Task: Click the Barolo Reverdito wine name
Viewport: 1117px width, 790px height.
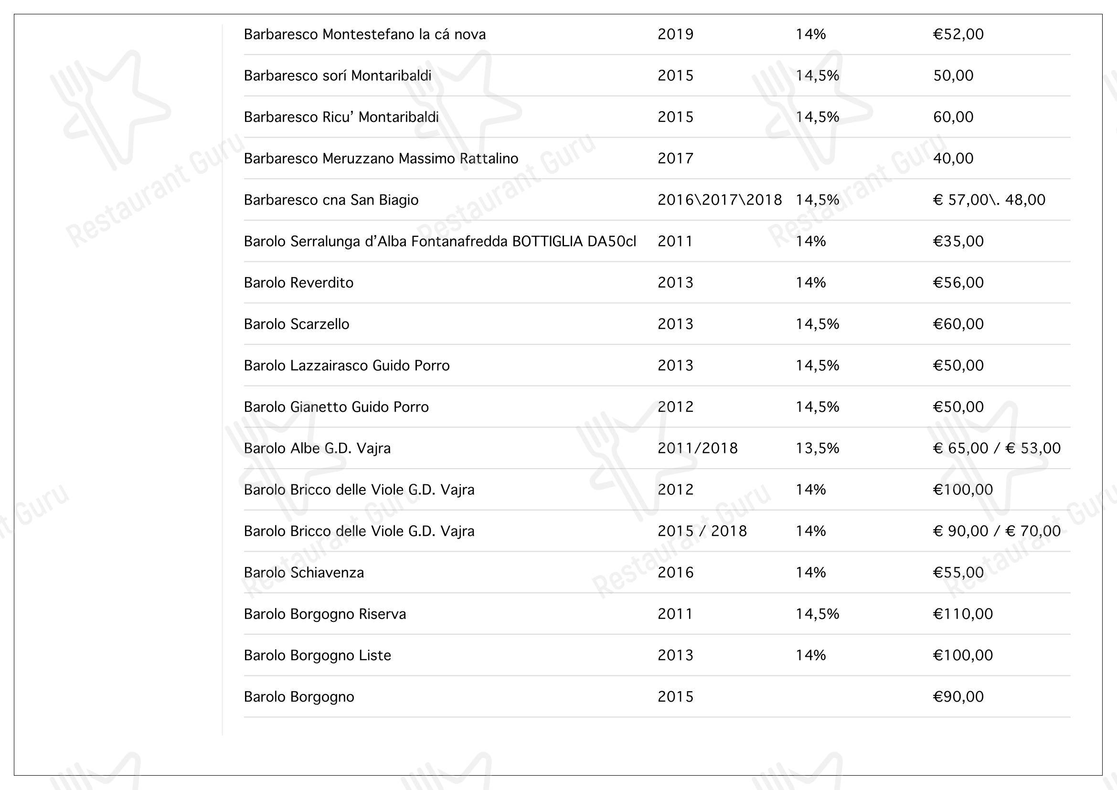Action: (298, 282)
